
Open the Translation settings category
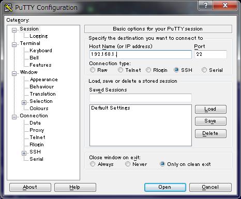[x=42, y=94]
